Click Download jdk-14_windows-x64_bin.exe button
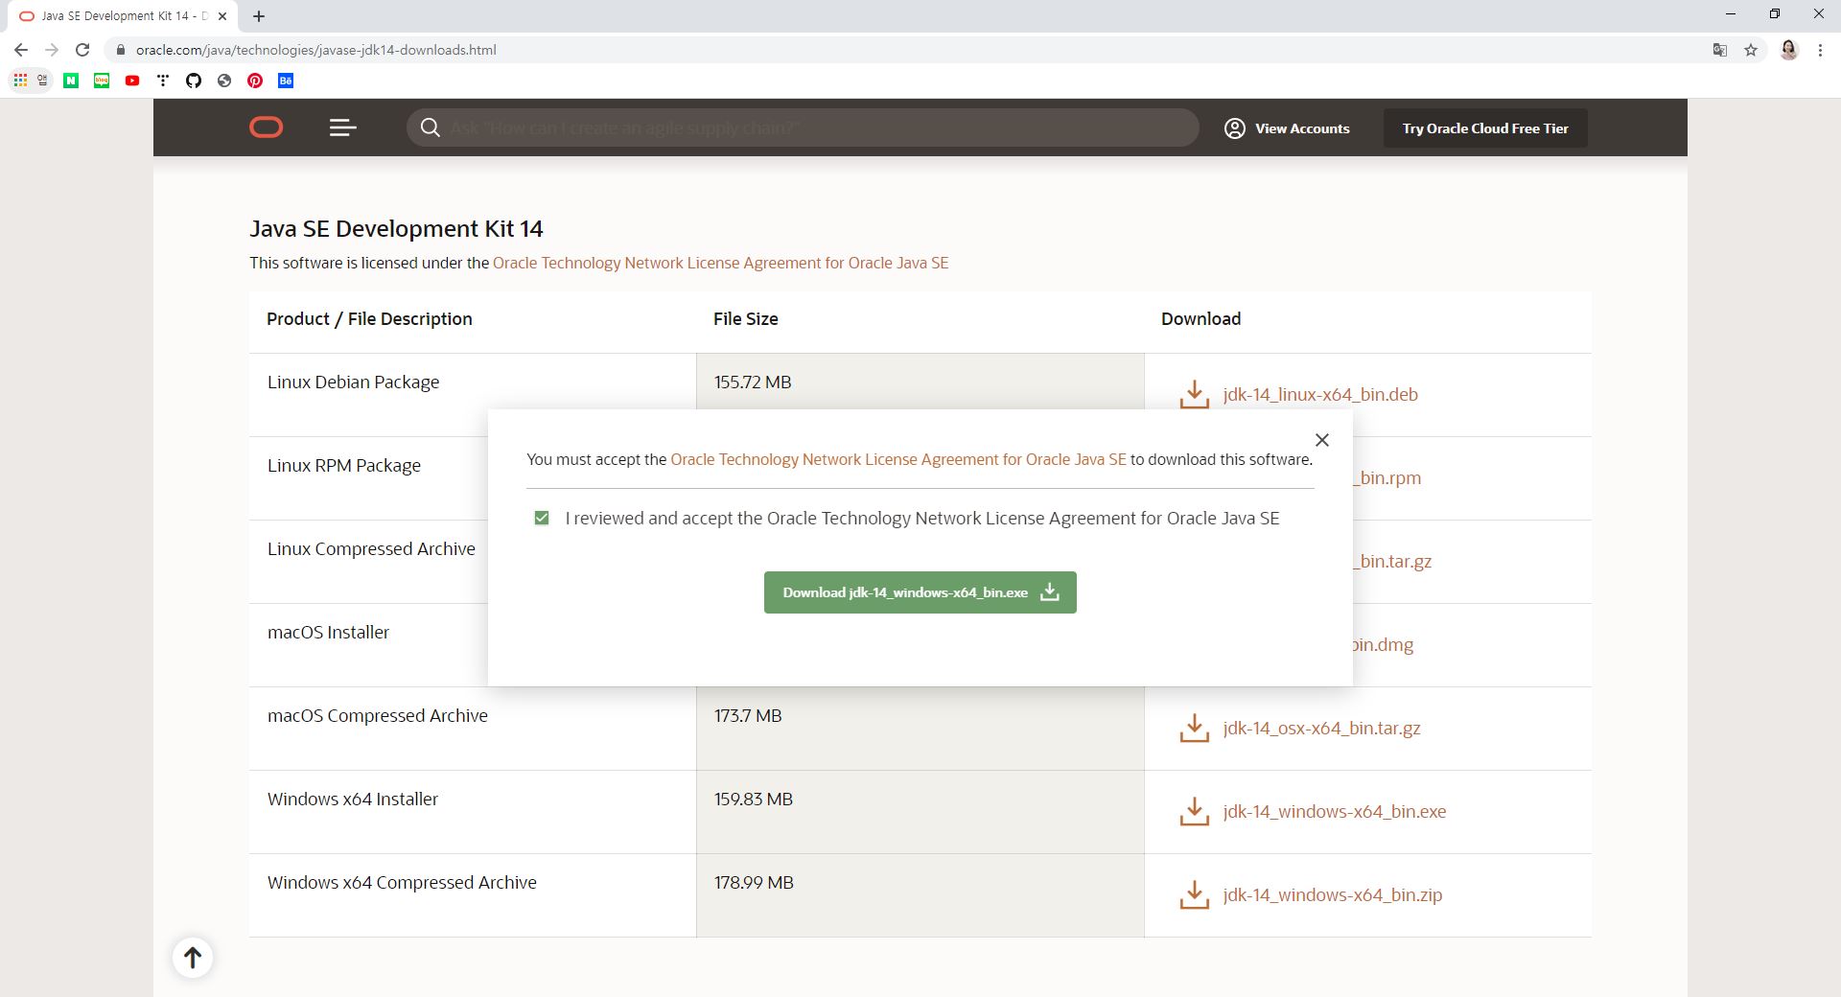The image size is (1841, 997). (x=920, y=592)
